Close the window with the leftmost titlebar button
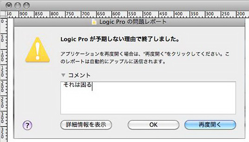Screen dimensions: 249x142 pyautogui.click(x=9, y=6)
